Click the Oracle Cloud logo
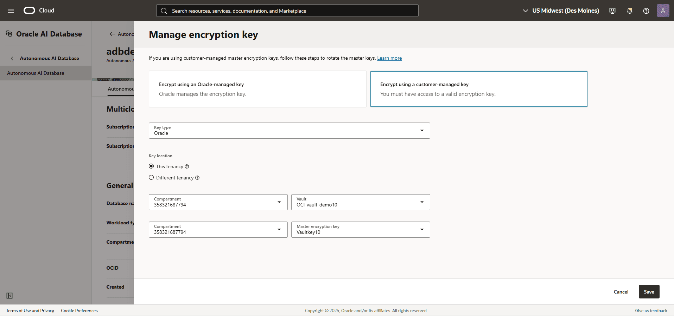674x316 pixels. click(x=39, y=11)
